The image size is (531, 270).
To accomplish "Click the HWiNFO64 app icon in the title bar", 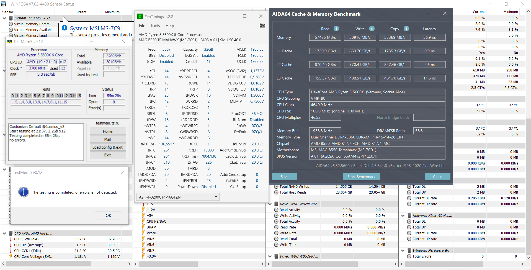I will point(3,4).
